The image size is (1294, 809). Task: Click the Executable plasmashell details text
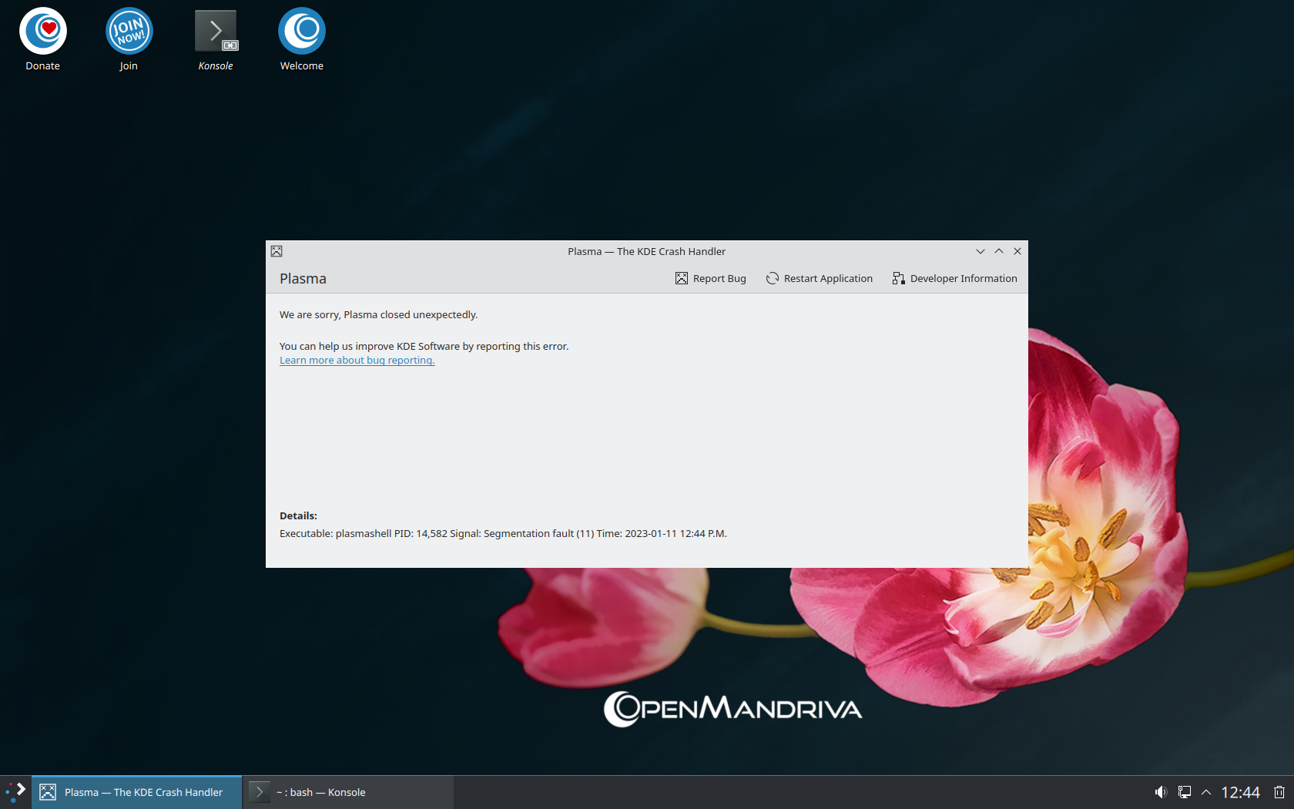(503, 533)
